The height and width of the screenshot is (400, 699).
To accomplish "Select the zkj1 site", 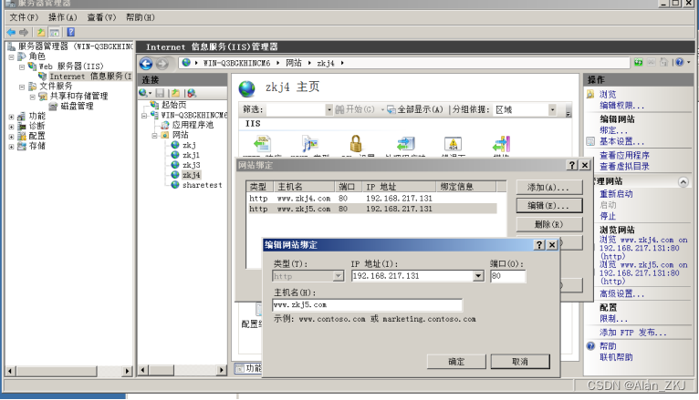I will 191,155.
